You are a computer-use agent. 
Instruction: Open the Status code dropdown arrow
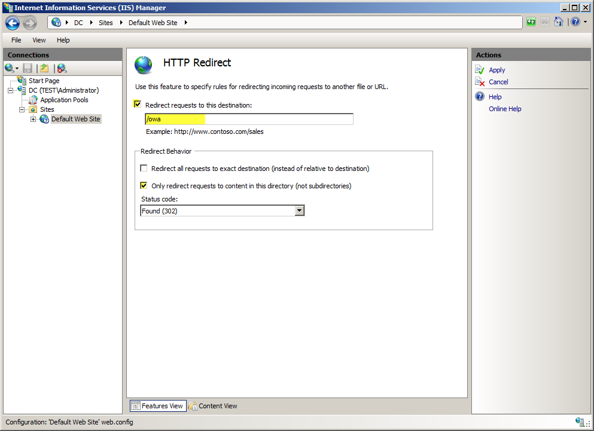point(299,210)
